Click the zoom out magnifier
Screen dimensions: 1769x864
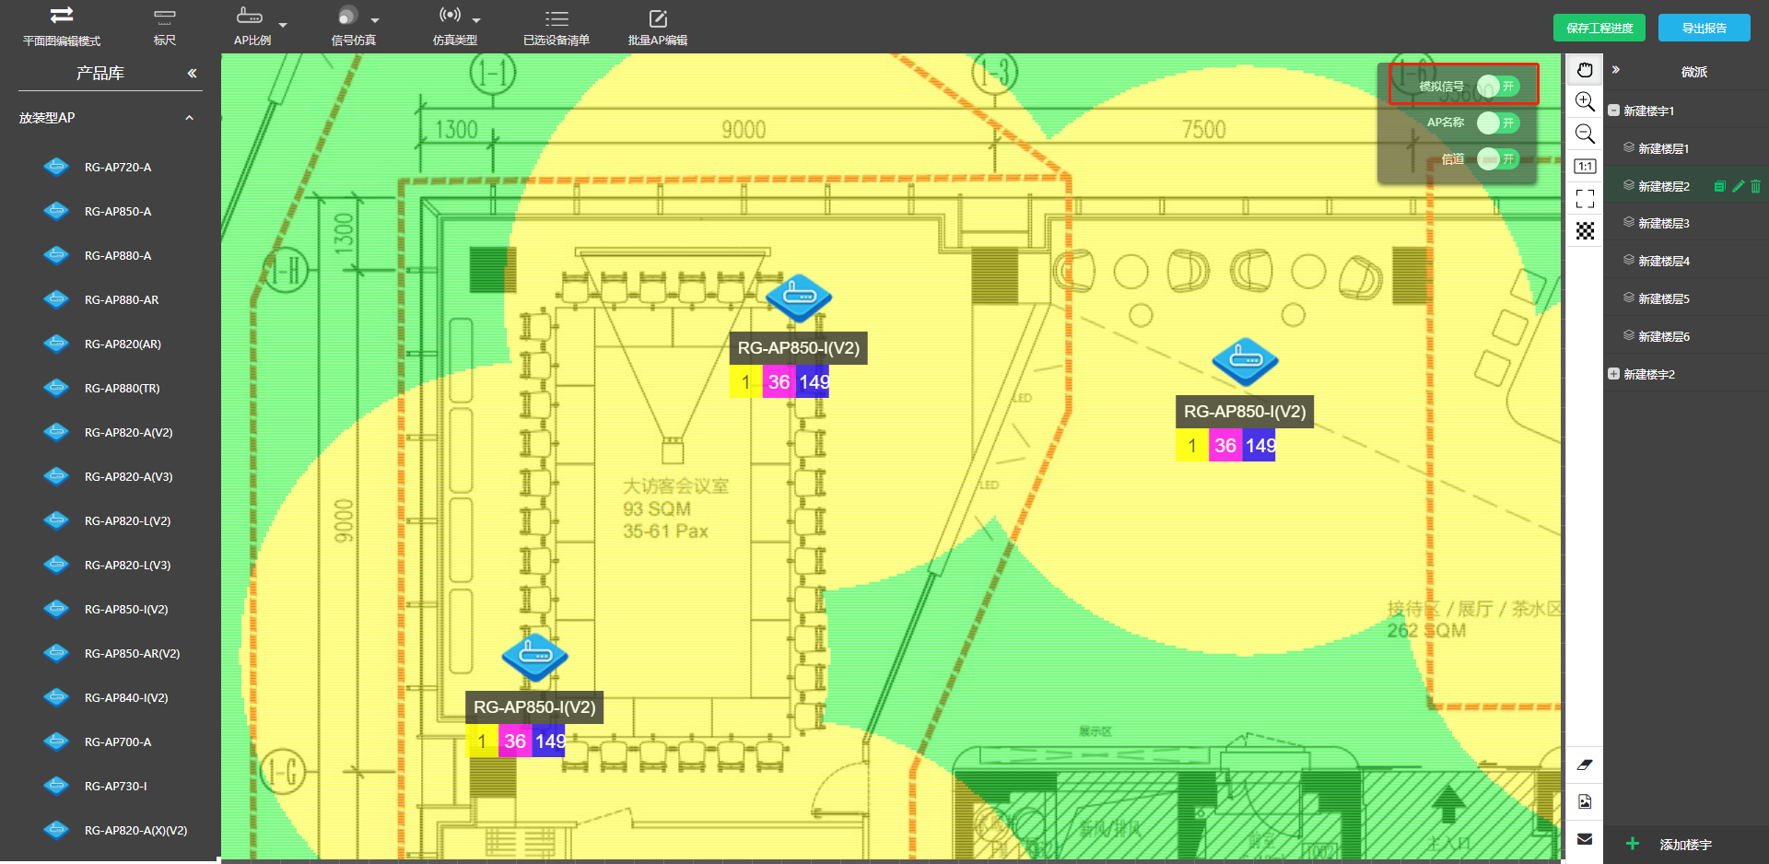click(1585, 134)
